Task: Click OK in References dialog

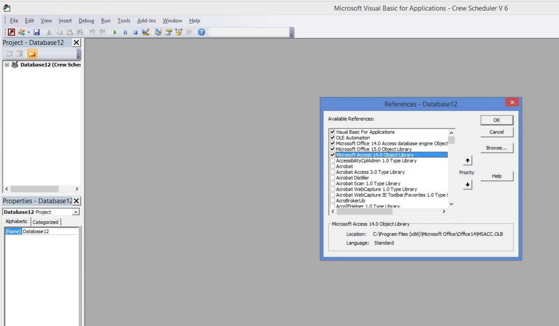Action: [x=496, y=120]
